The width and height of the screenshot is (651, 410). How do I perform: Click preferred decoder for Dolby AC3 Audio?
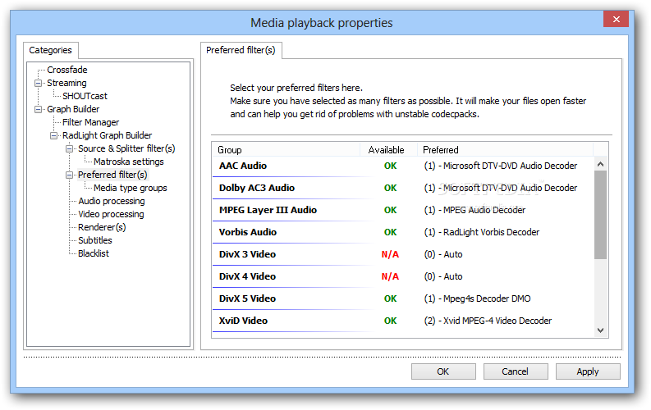(x=500, y=189)
